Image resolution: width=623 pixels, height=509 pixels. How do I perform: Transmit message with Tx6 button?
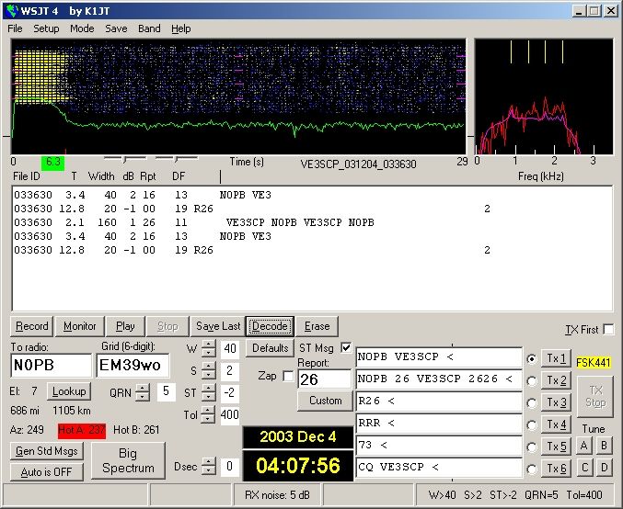(556, 469)
